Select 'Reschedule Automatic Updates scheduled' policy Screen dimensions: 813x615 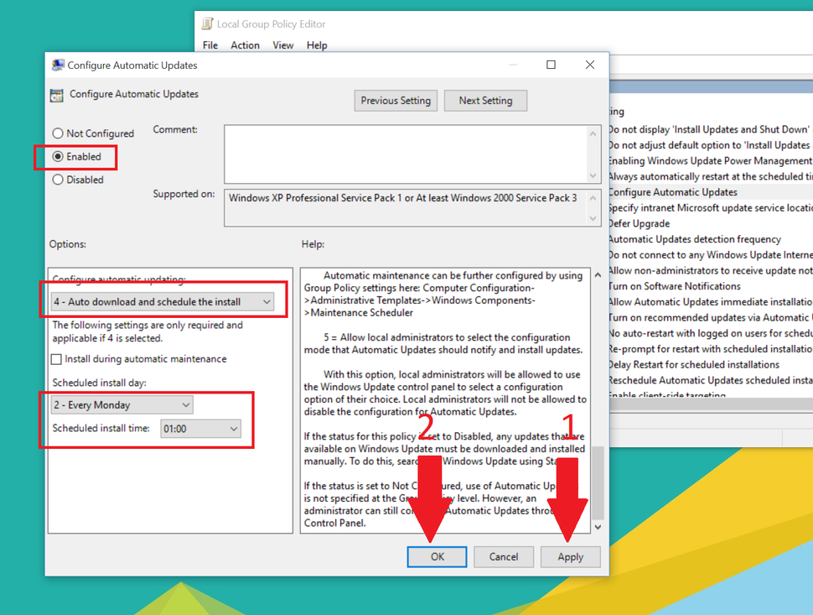tap(711, 380)
